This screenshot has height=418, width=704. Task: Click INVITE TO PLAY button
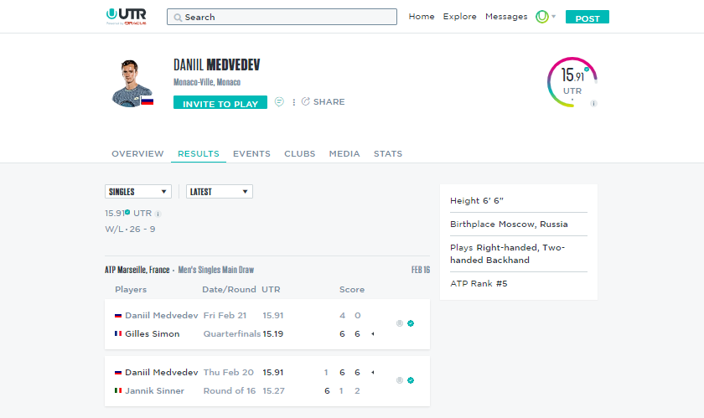(x=220, y=102)
